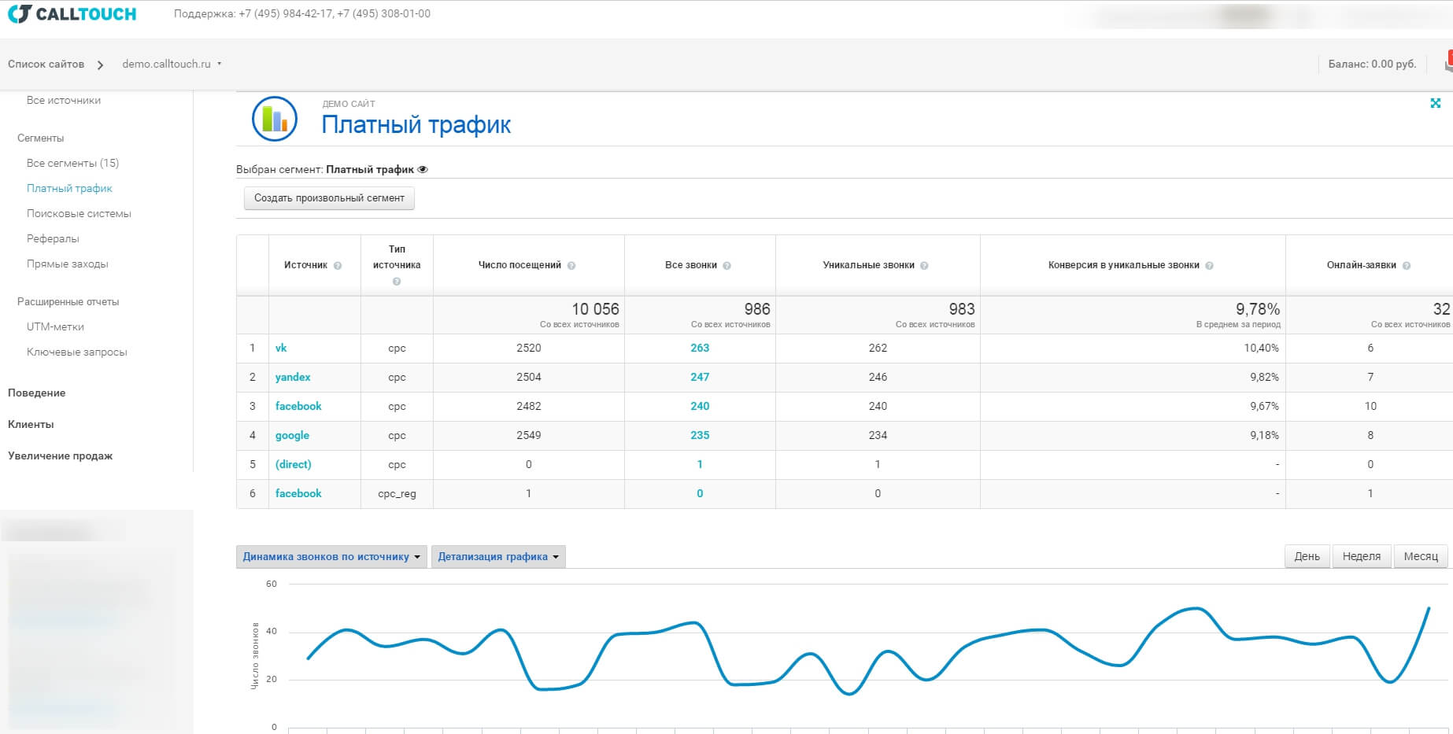
Task: Open the Динамика звонков по источнику dropdown
Action: tap(331, 556)
